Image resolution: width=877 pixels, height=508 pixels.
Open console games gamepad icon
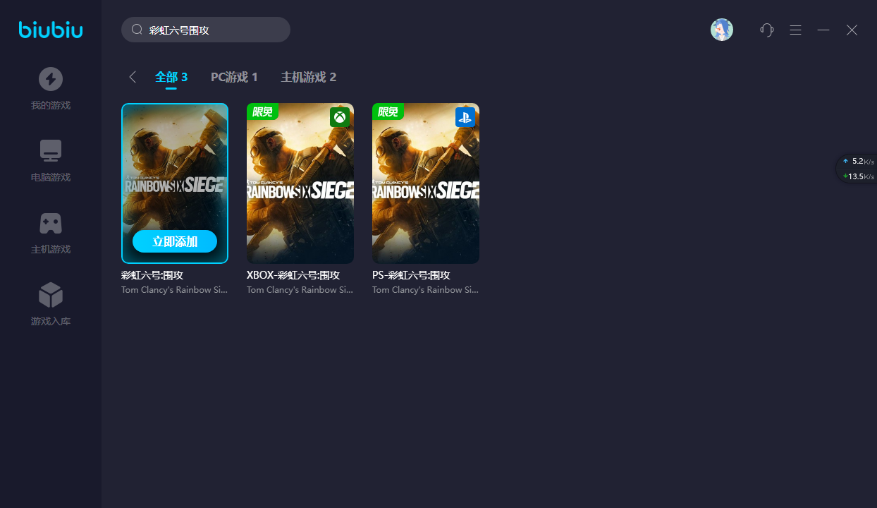50,223
